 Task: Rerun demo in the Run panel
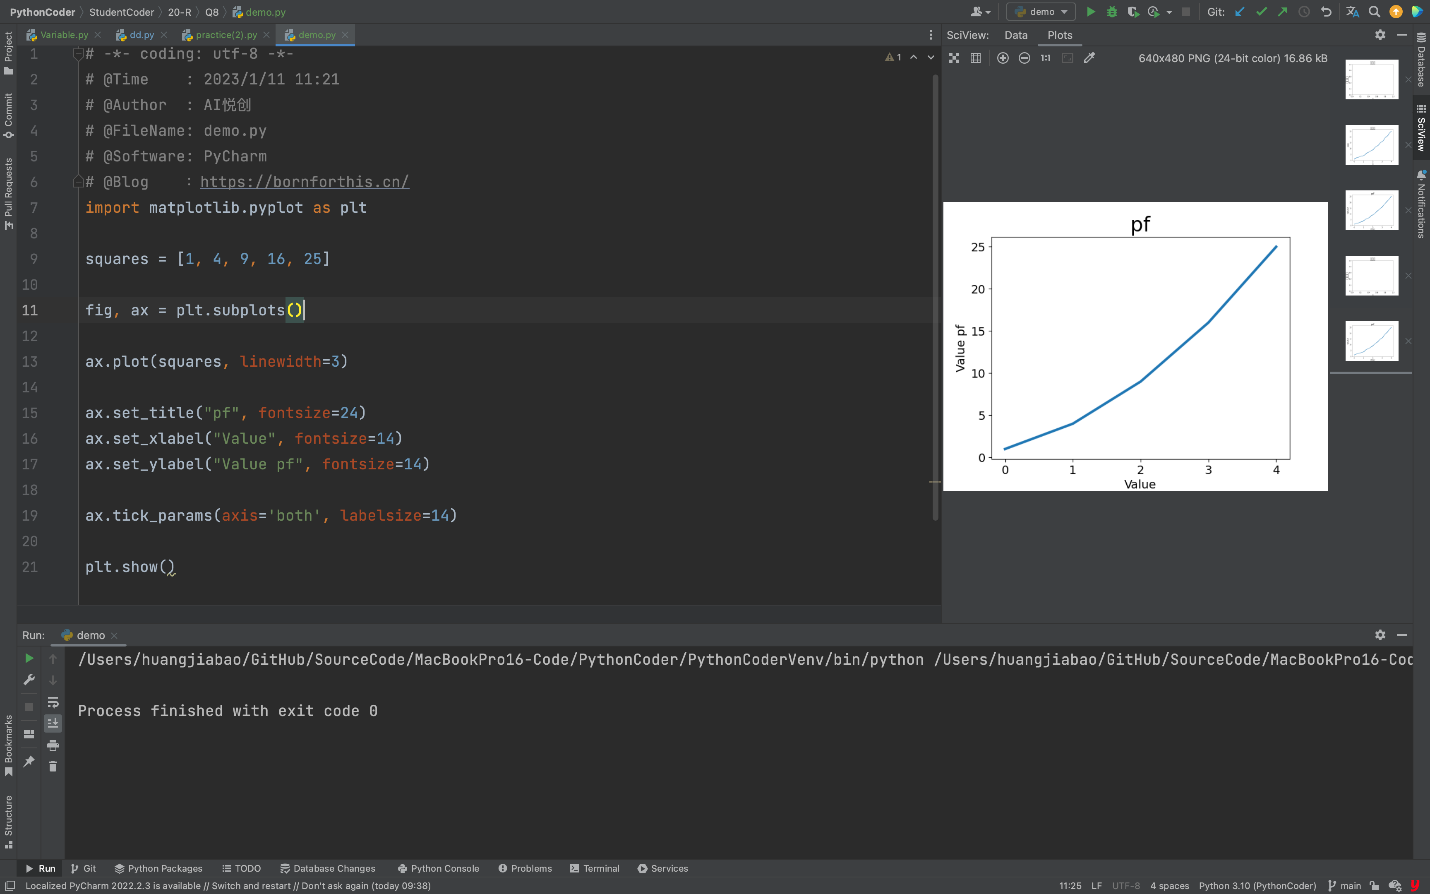(x=29, y=658)
